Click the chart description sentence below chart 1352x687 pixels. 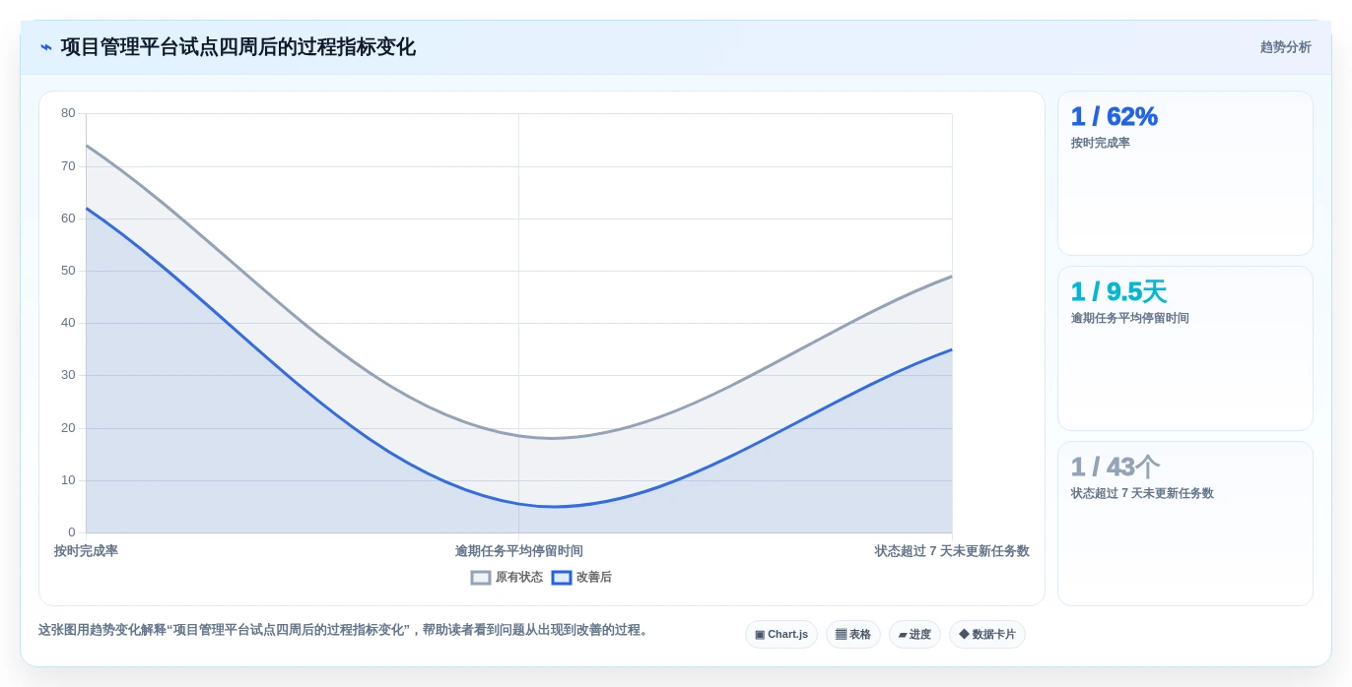coord(345,630)
